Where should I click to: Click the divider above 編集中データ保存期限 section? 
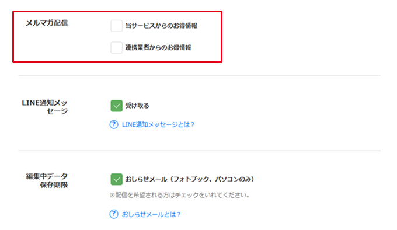click(200, 151)
